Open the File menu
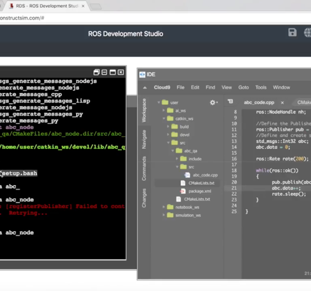The image size is (311, 291). (180, 88)
